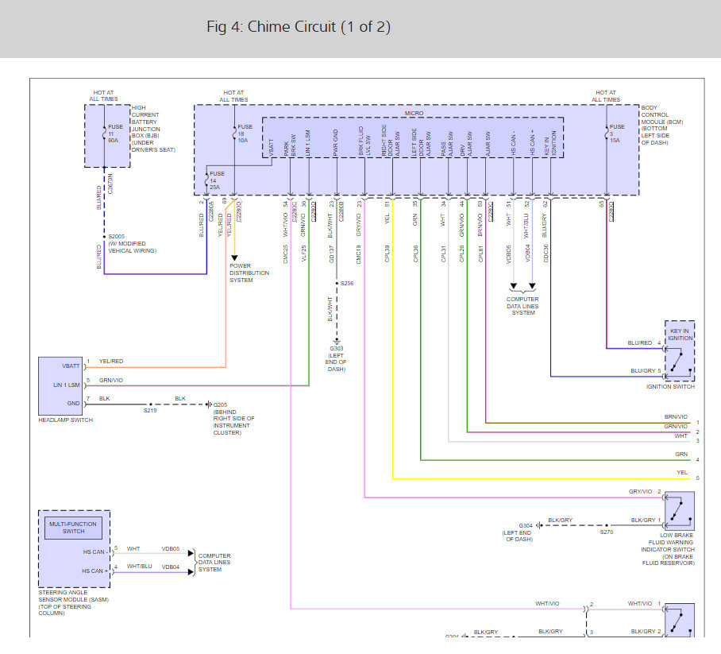Click the GRY/VIO 2 label at brake fluid switch

coord(645,492)
